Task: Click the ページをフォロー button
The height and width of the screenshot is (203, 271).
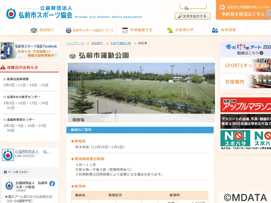Action: coord(17,172)
